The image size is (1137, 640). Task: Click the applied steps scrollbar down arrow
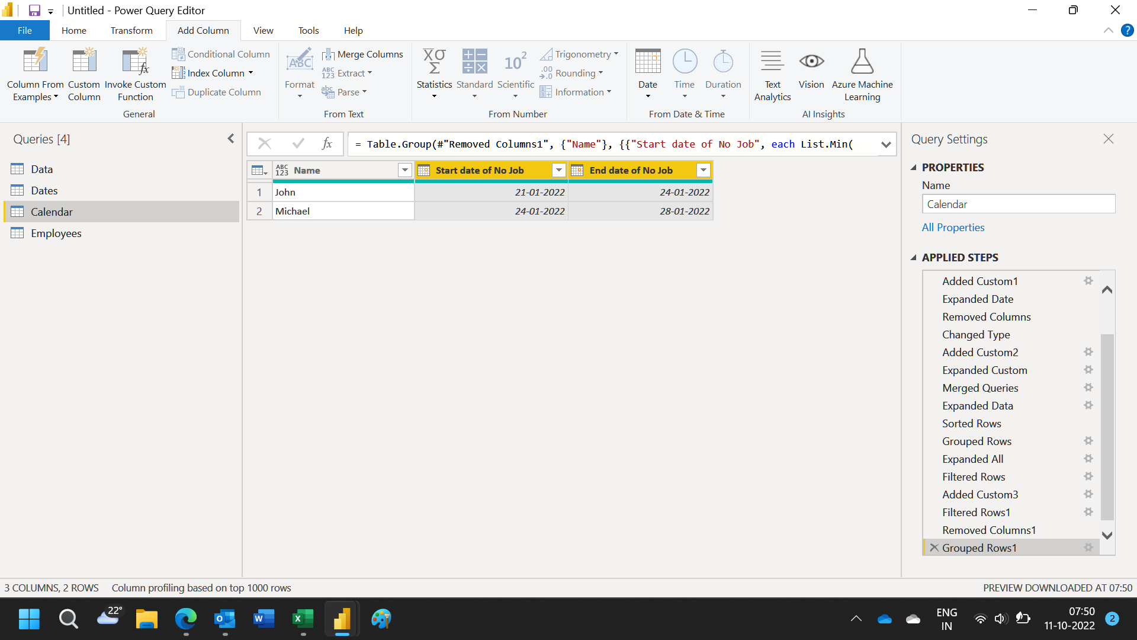tap(1107, 535)
